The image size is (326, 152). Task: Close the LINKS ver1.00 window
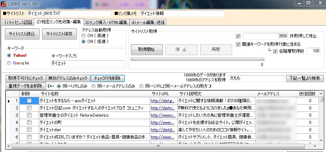[320, 3]
